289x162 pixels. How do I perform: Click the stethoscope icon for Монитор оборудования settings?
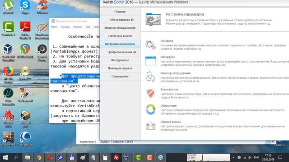point(150,77)
